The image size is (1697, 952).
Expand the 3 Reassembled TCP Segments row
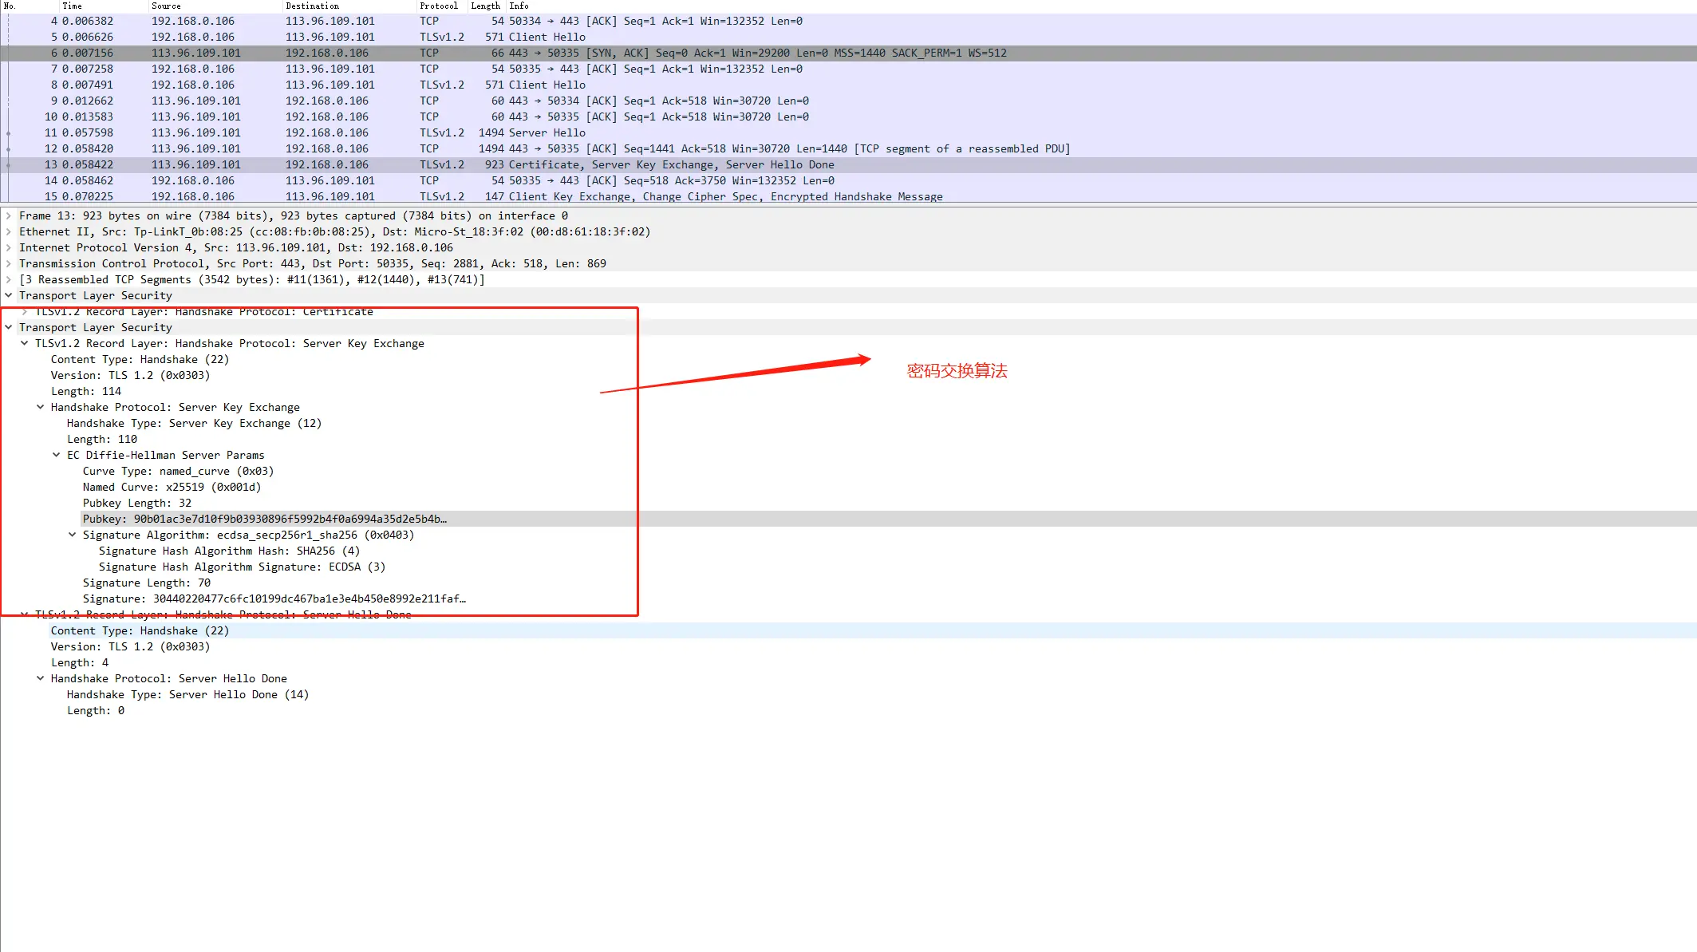9,279
